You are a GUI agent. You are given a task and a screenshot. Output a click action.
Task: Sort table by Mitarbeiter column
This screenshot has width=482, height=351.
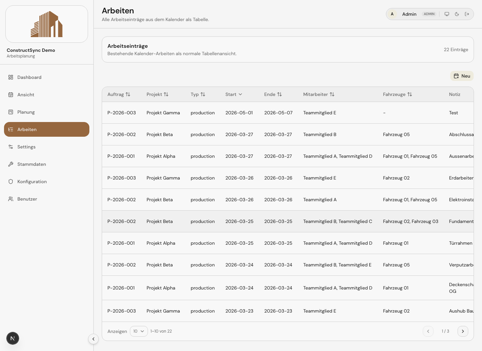[319, 94]
